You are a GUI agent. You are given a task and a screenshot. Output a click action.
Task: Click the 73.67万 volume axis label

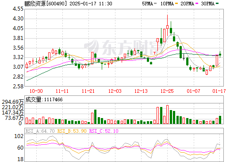point(15,118)
